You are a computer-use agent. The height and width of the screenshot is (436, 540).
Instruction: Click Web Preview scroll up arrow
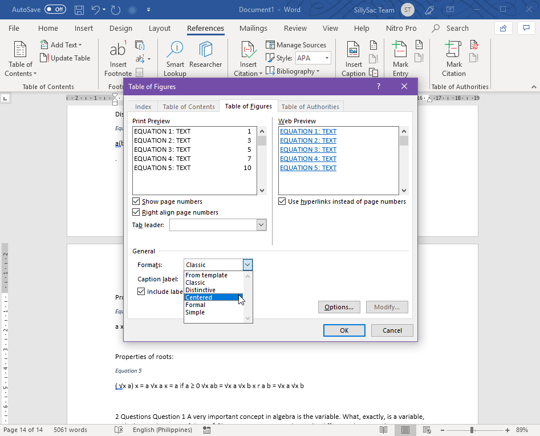coord(404,131)
